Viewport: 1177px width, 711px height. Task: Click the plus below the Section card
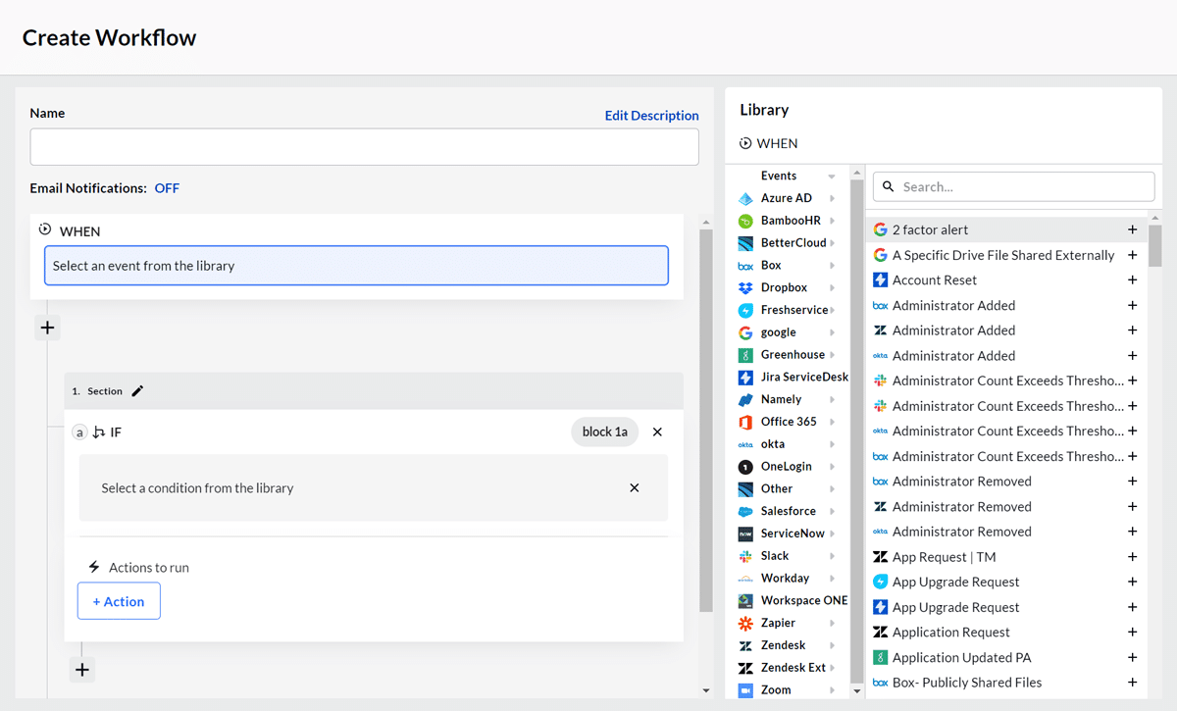click(x=82, y=670)
